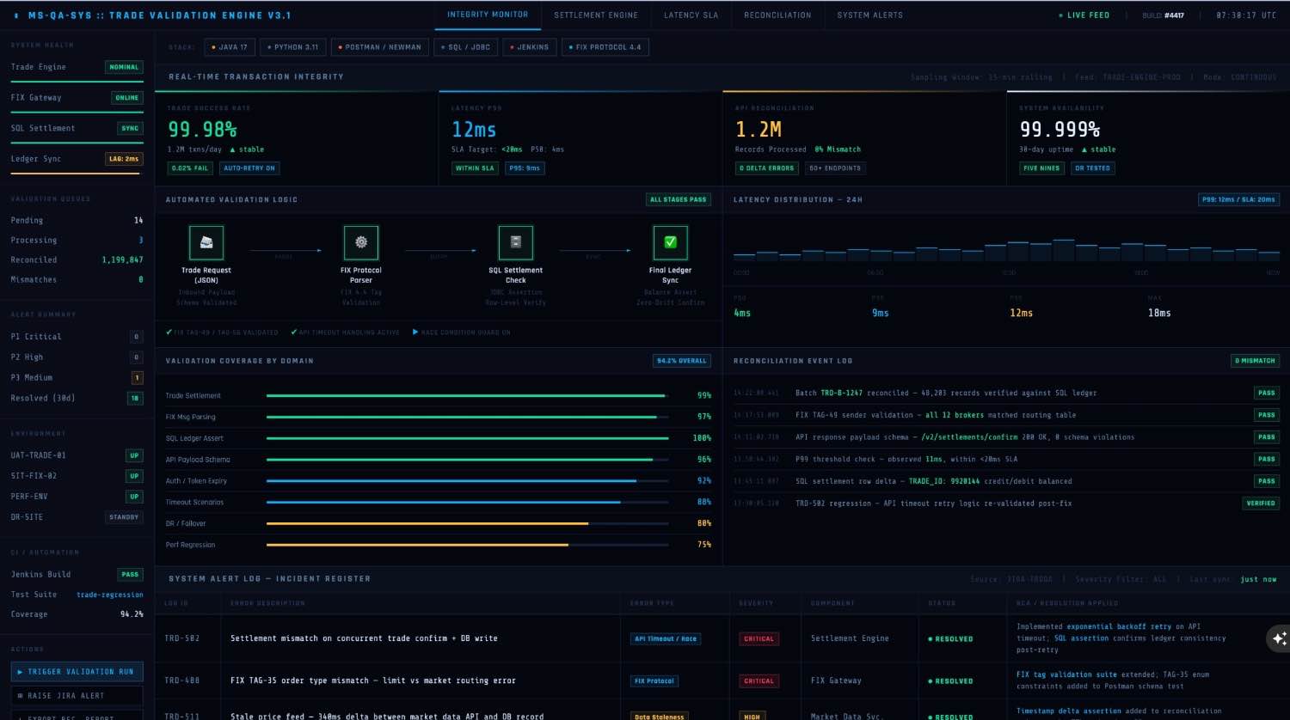Switch to the Reconciliation tab

point(777,15)
